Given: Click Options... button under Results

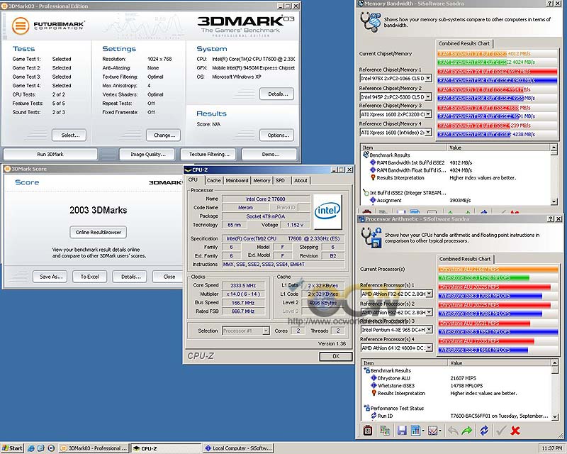Looking at the screenshot, I should [x=276, y=135].
